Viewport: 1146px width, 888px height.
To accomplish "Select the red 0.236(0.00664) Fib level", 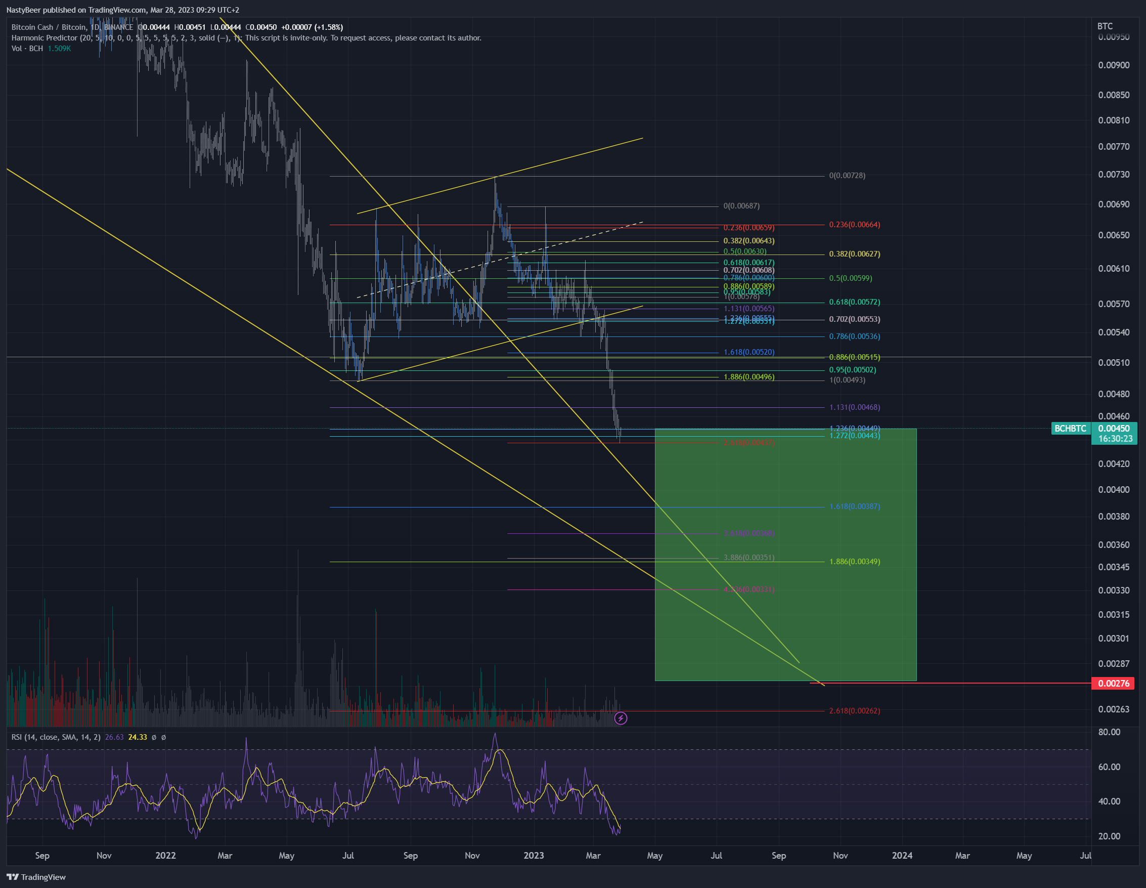I will tap(854, 225).
